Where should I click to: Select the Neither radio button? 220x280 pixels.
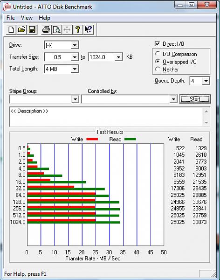coord(158,69)
